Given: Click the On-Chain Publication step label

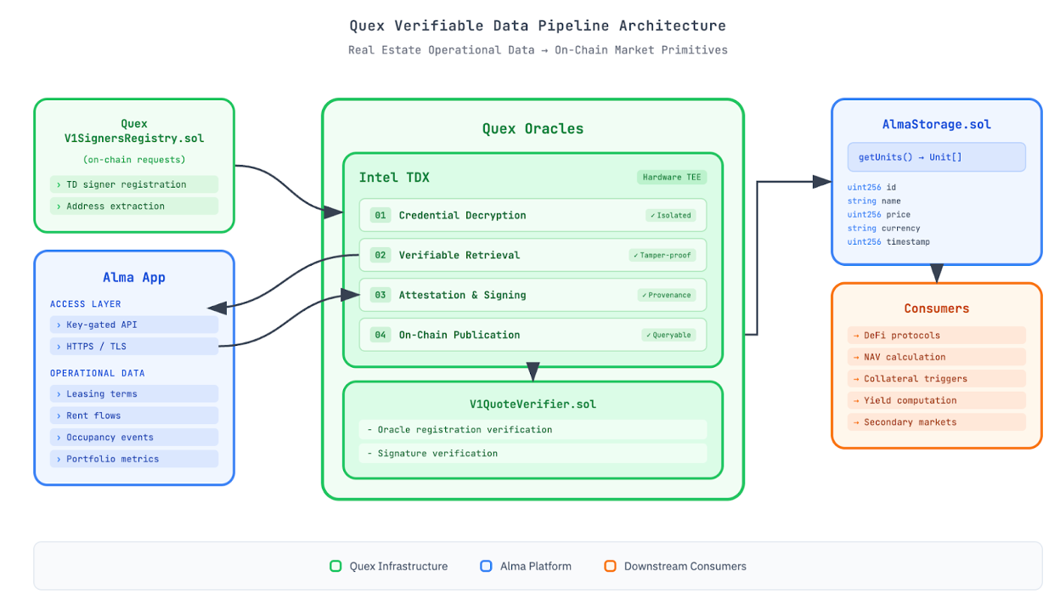Looking at the screenshot, I should pyautogui.click(x=460, y=335).
